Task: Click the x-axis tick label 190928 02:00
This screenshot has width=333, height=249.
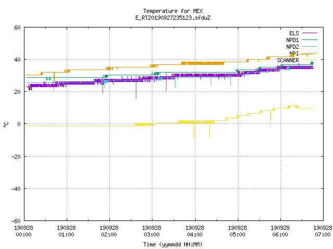Action: click(x=109, y=231)
